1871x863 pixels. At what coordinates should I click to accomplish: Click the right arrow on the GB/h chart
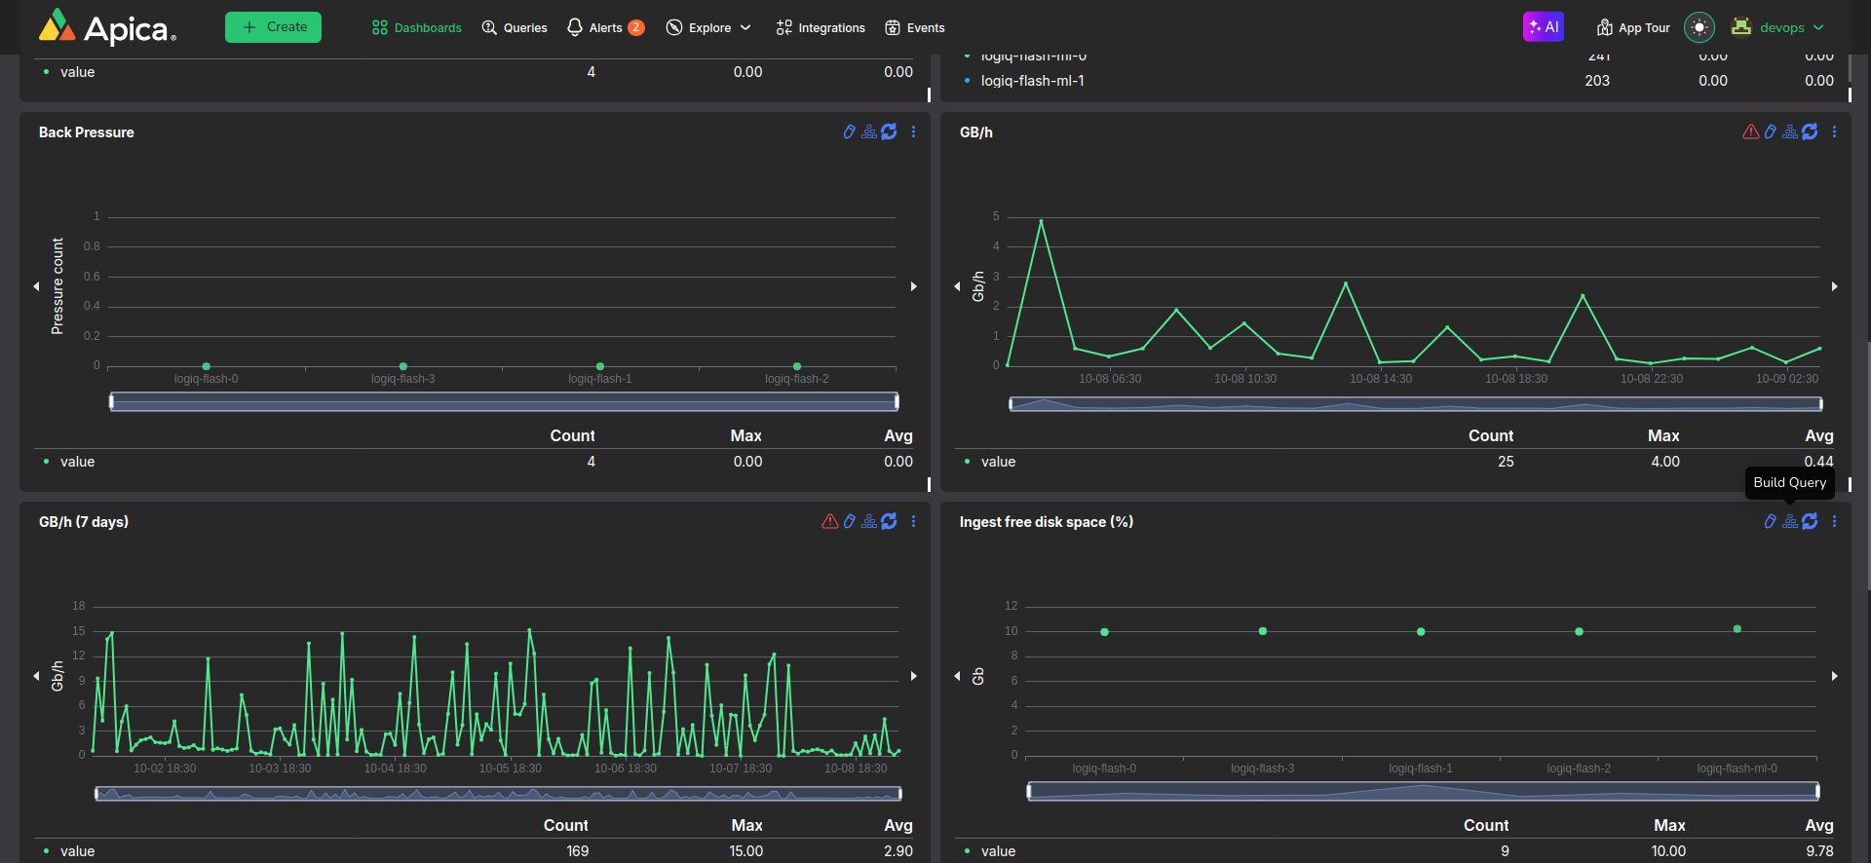[x=1834, y=286]
